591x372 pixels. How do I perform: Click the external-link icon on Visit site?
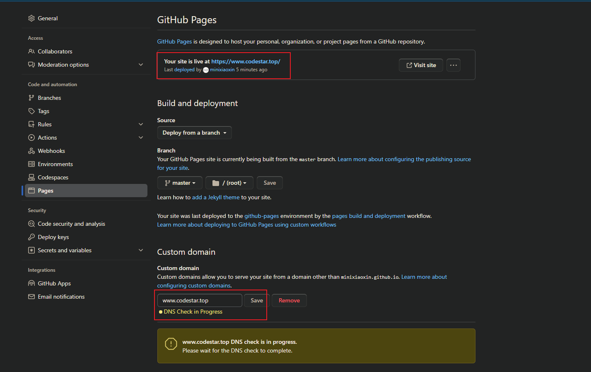[409, 65]
